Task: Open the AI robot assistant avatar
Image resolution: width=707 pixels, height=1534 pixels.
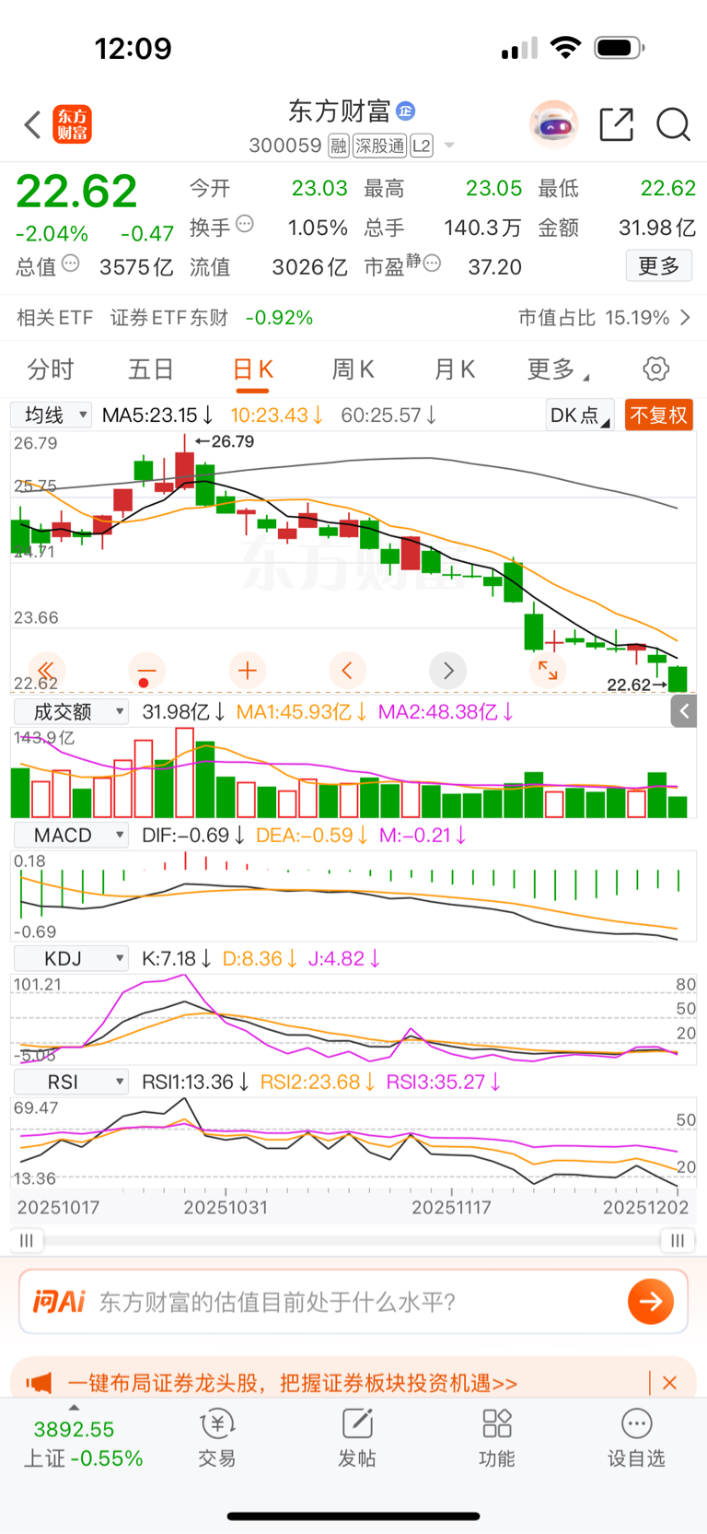Action: [x=553, y=124]
